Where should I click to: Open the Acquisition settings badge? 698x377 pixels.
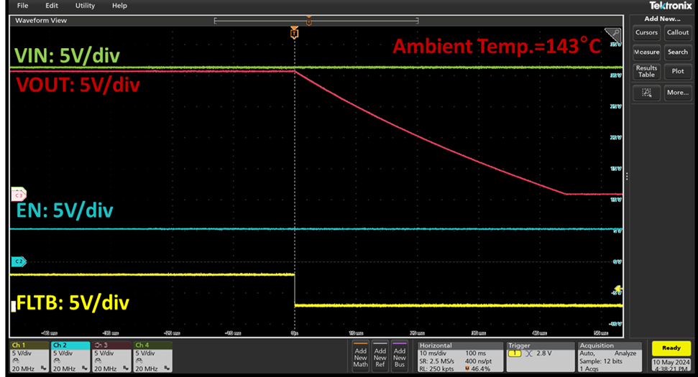(x=610, y=356)
